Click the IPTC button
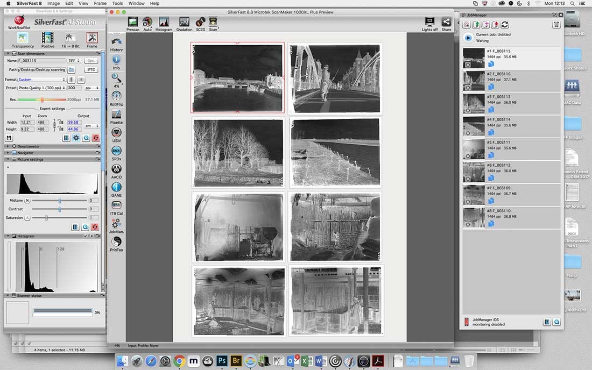This screenshot has width=592, height=370. pyautogui.click(x=91, y=70)
